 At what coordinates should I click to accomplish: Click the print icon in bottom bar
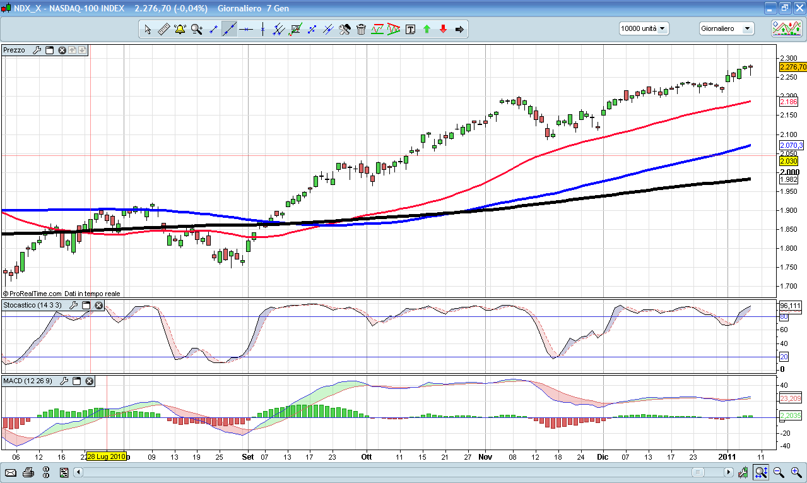click(28, 472)
